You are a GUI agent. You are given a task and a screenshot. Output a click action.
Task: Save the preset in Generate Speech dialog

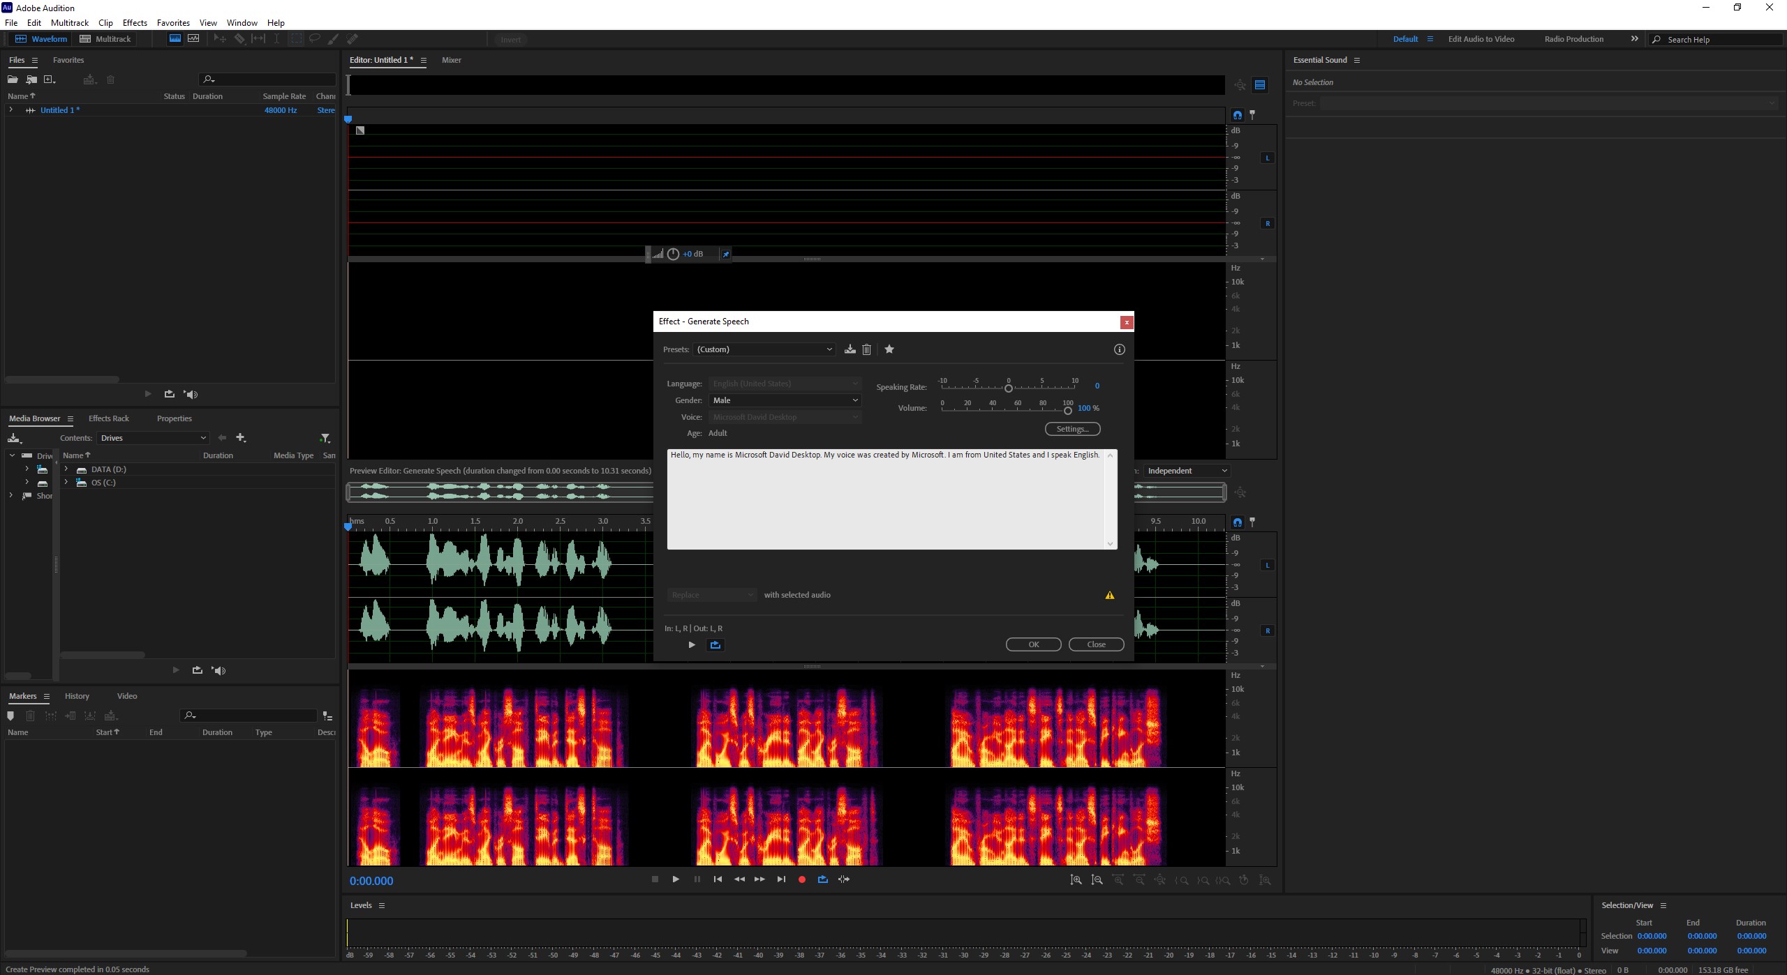tap(850, 349)
